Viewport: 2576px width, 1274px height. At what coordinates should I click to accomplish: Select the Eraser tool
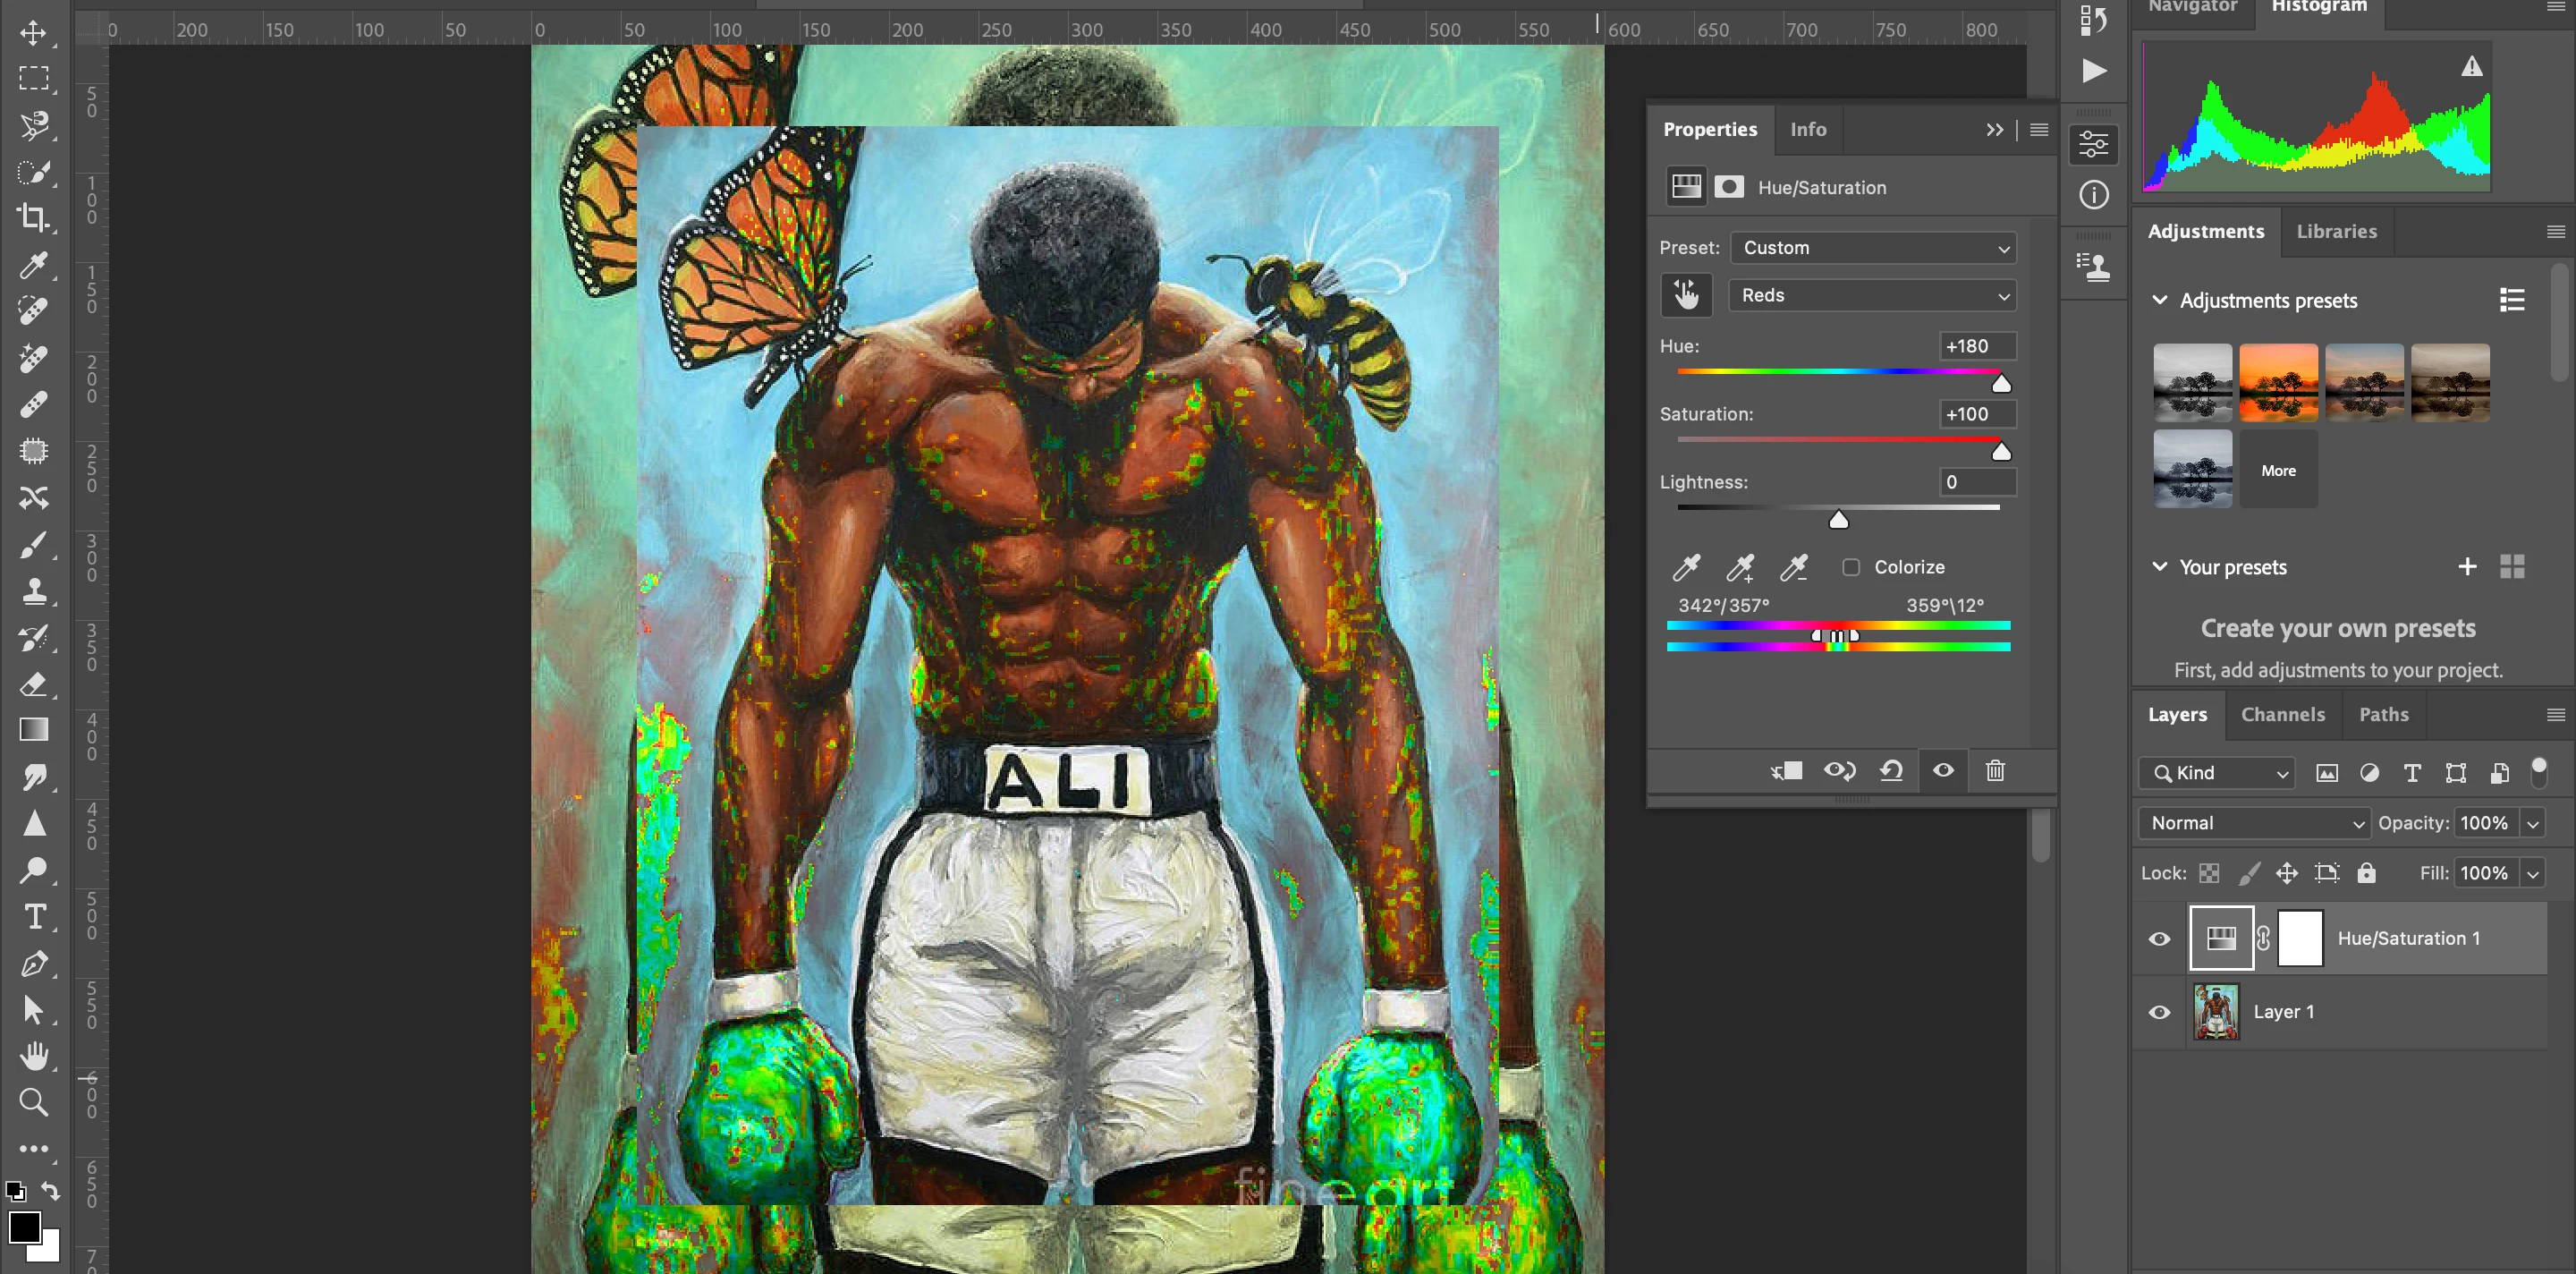pyautogui.click(x=33, y=685)
